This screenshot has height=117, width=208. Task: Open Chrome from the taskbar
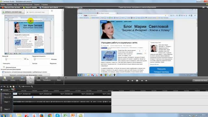tap(50, 116)
